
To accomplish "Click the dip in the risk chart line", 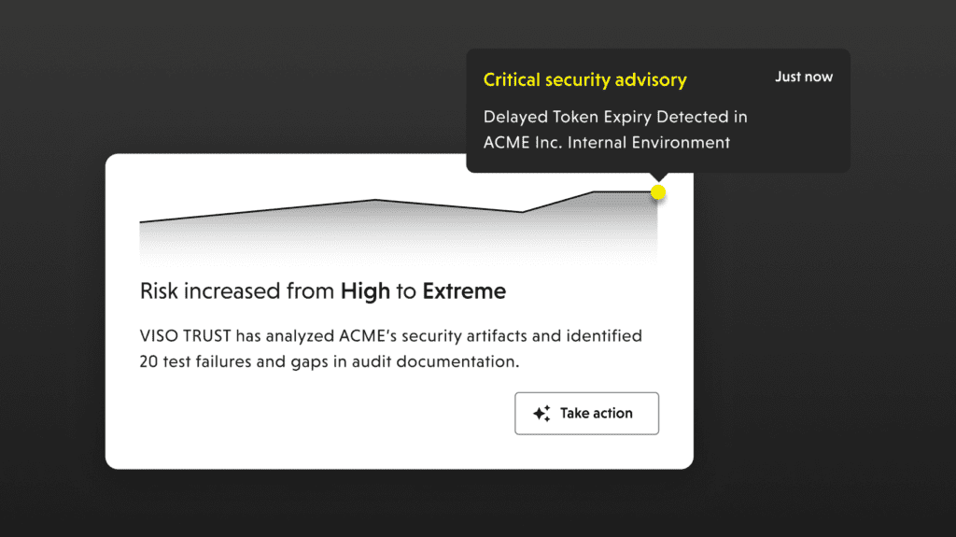I will tap(522, 212).
